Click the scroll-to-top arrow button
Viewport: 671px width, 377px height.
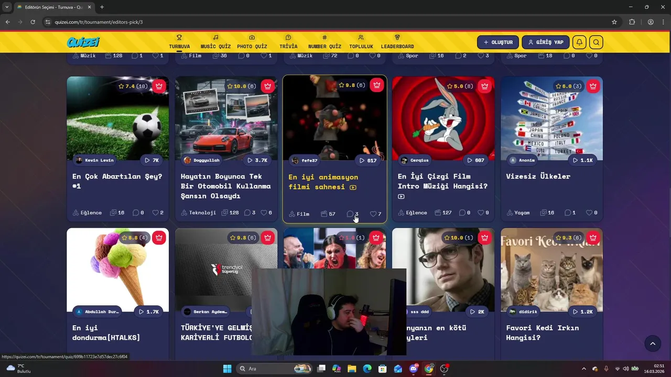coord(653,343)
